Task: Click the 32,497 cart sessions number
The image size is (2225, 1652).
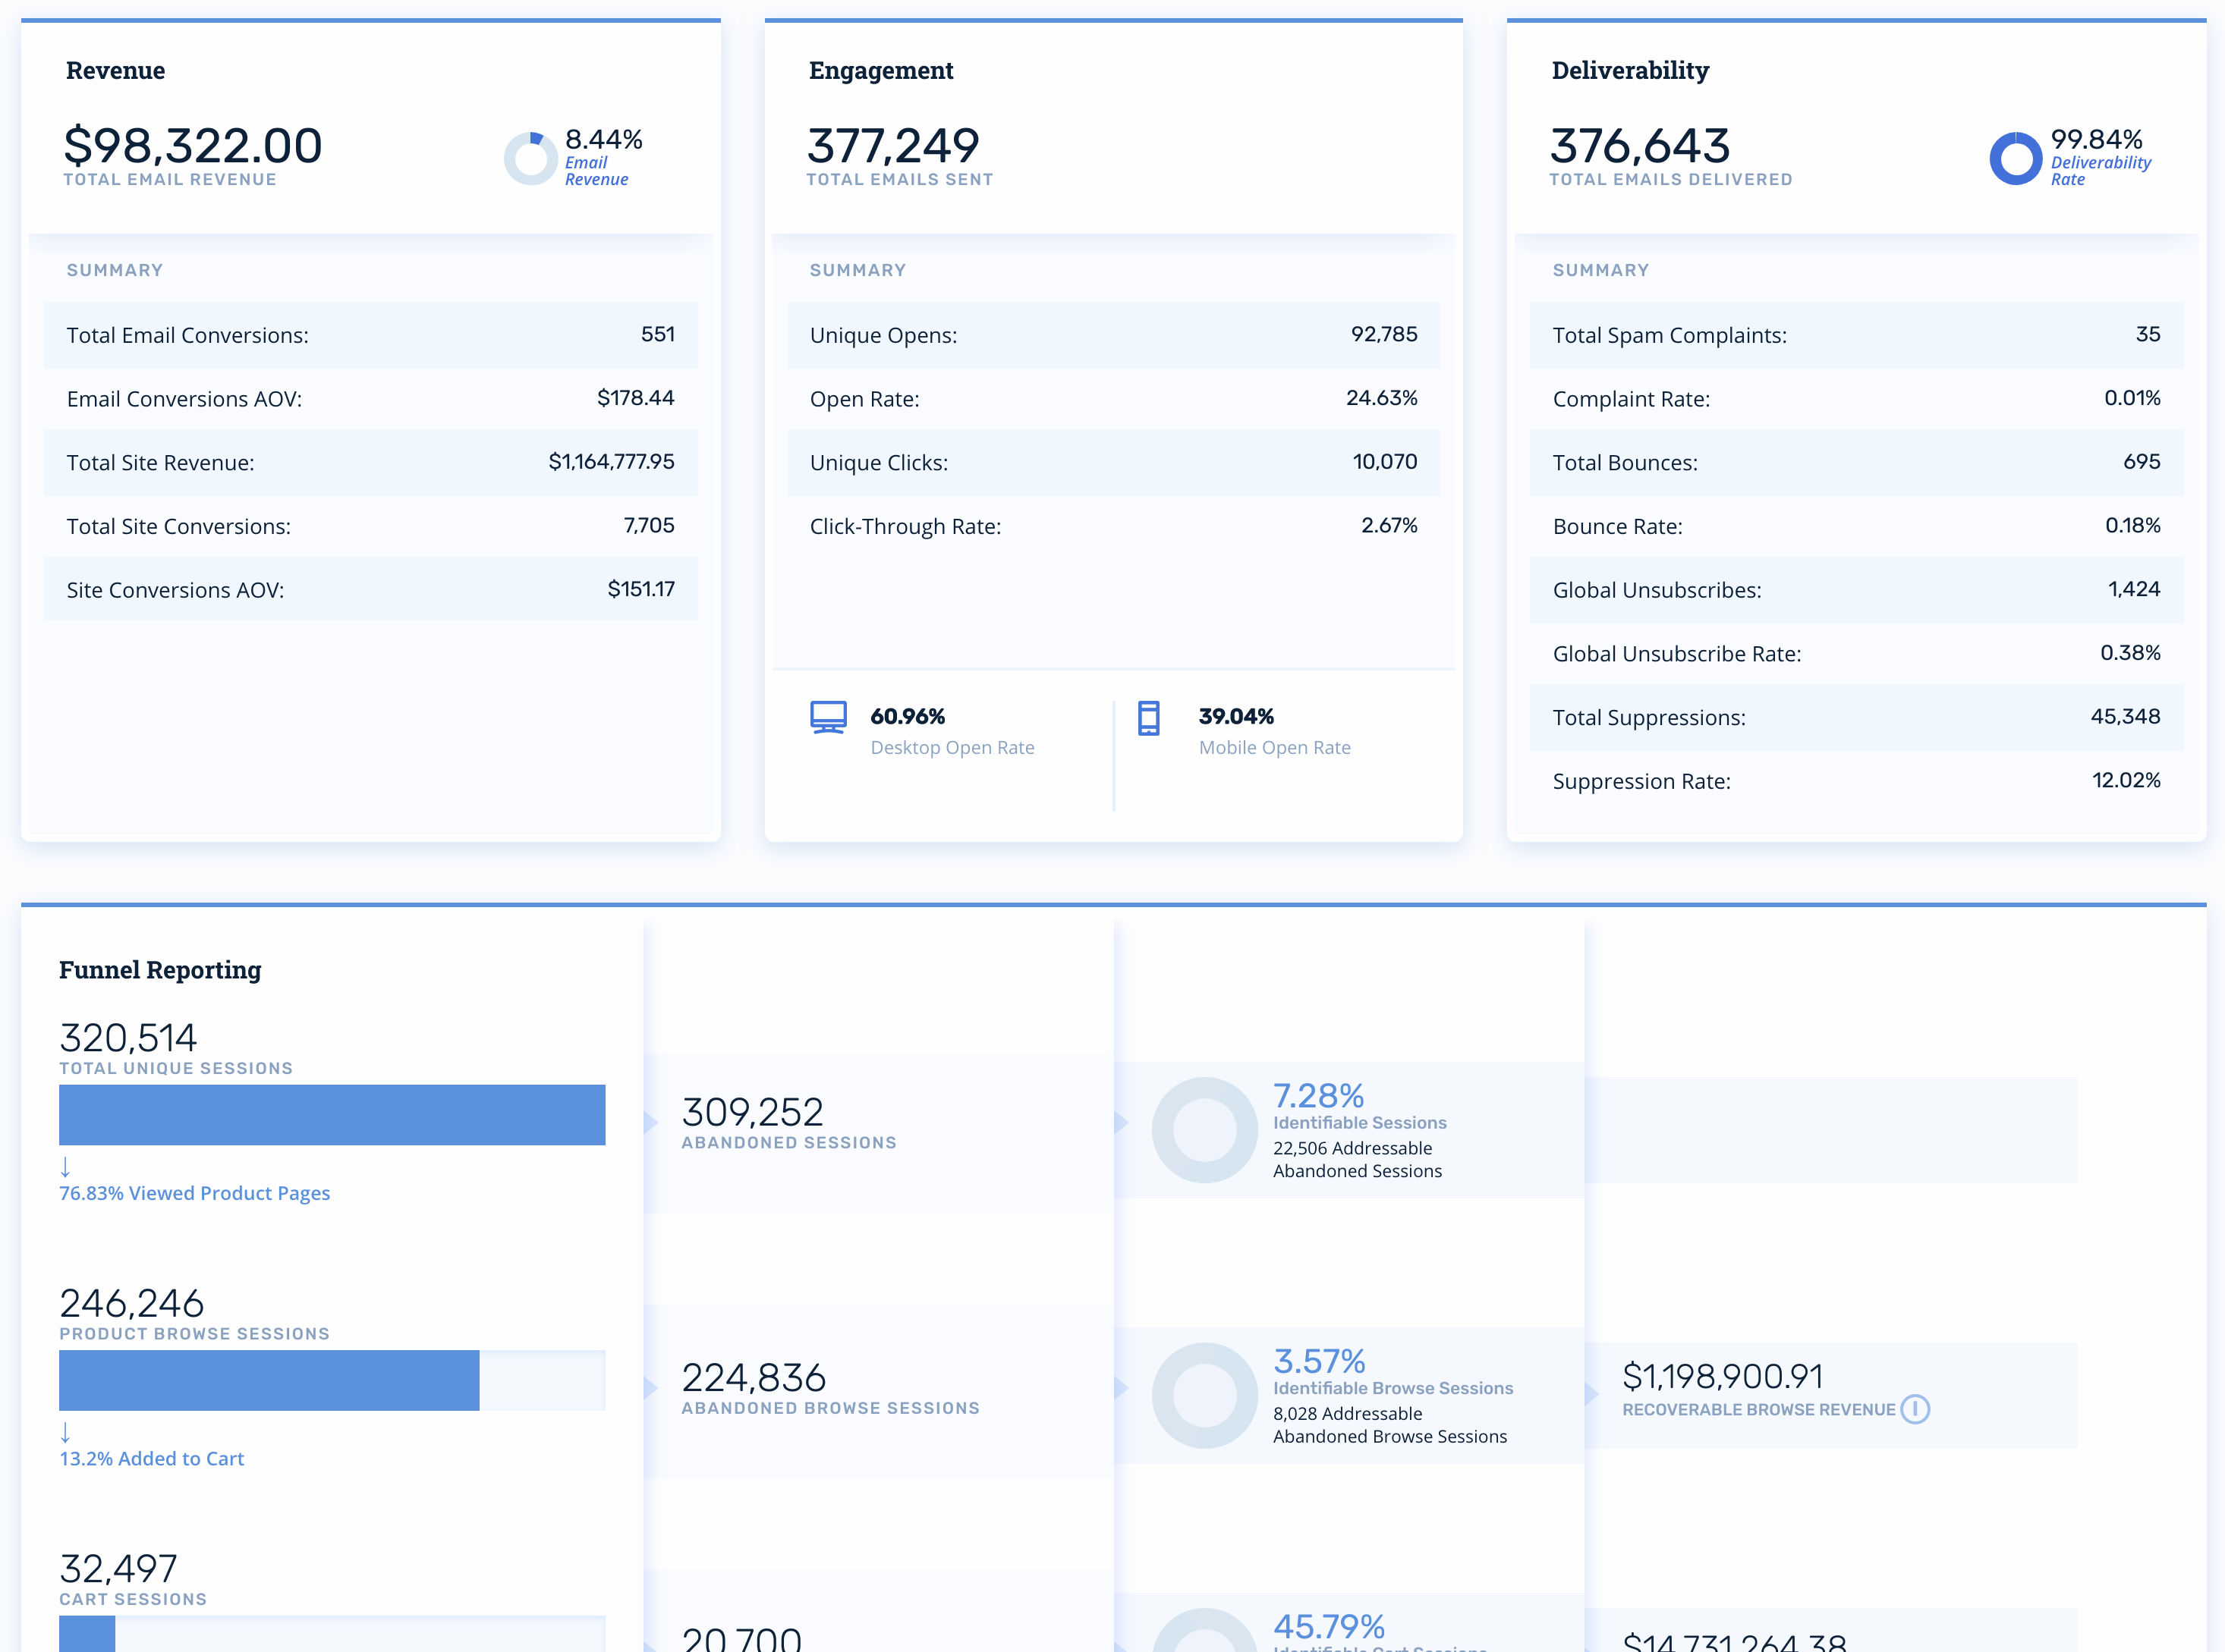Action: (x=118, y=1569)
